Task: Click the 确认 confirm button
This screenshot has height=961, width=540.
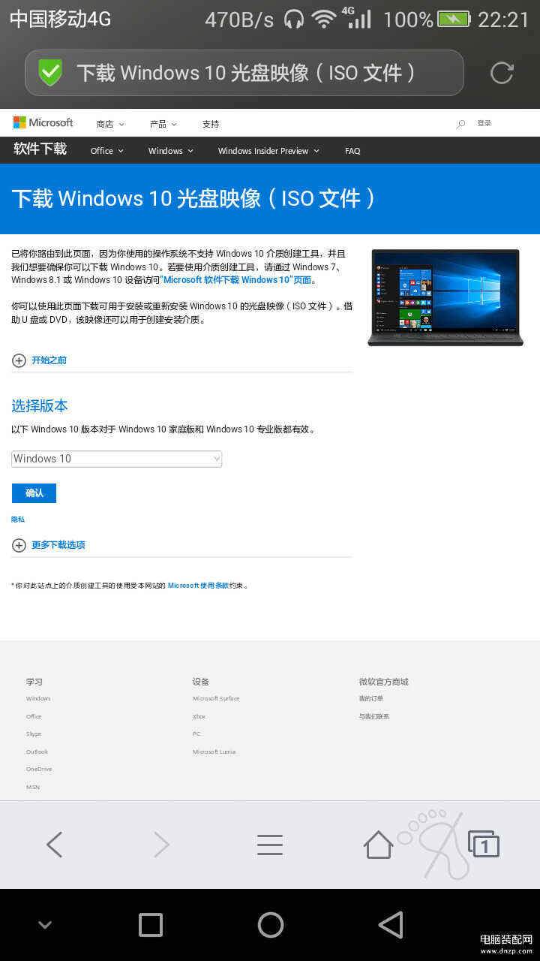Action: click(x=34, y=493)
